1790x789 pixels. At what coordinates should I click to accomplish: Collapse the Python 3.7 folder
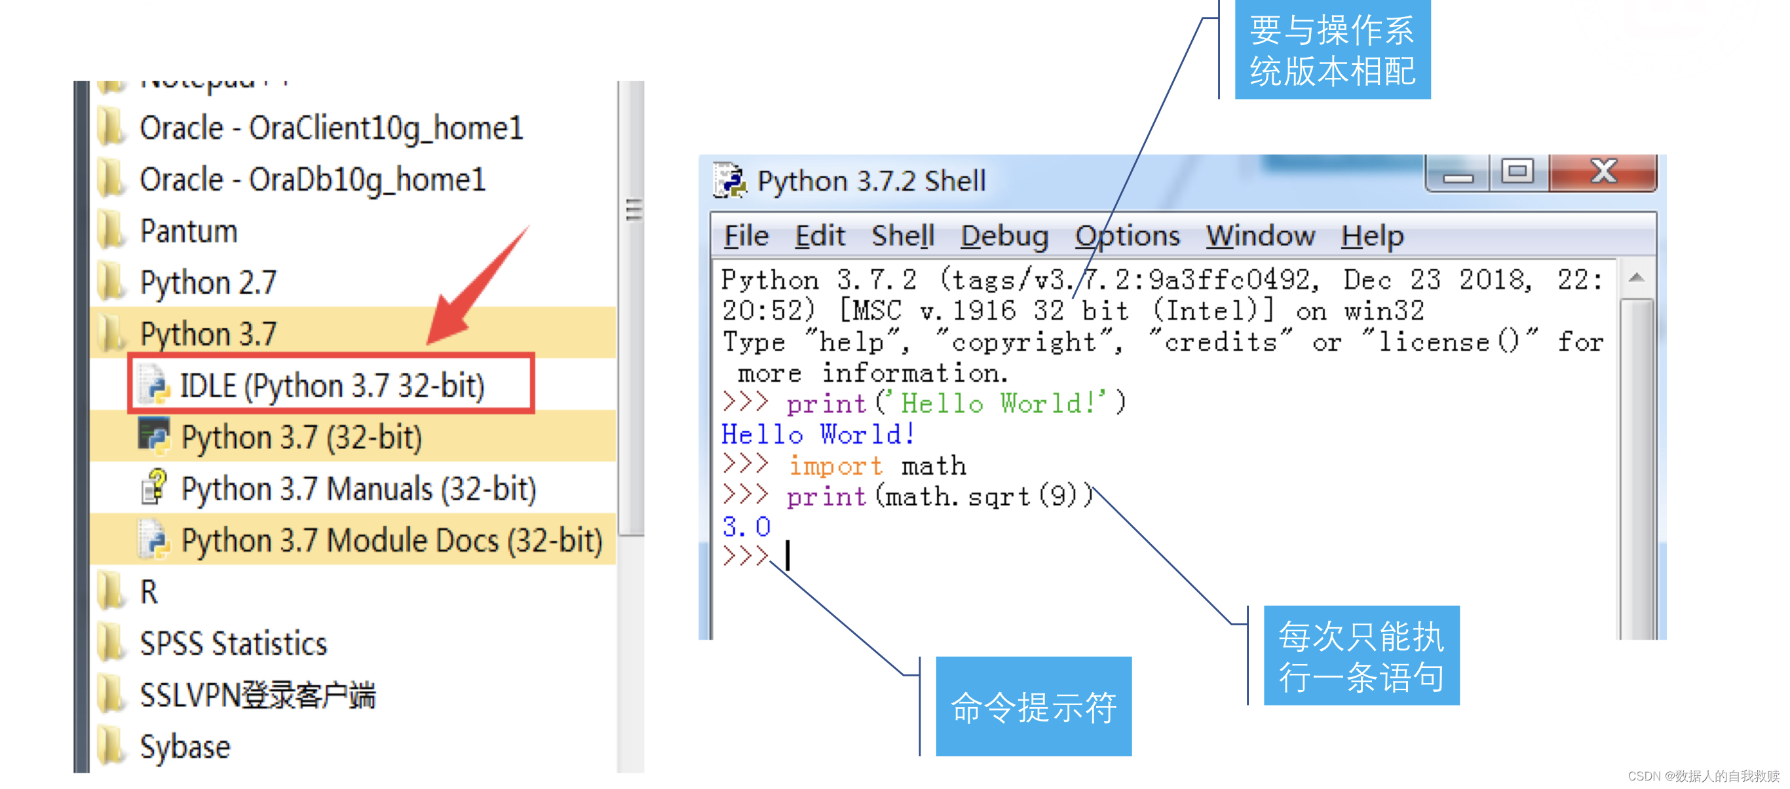click(x=208, y=334)
